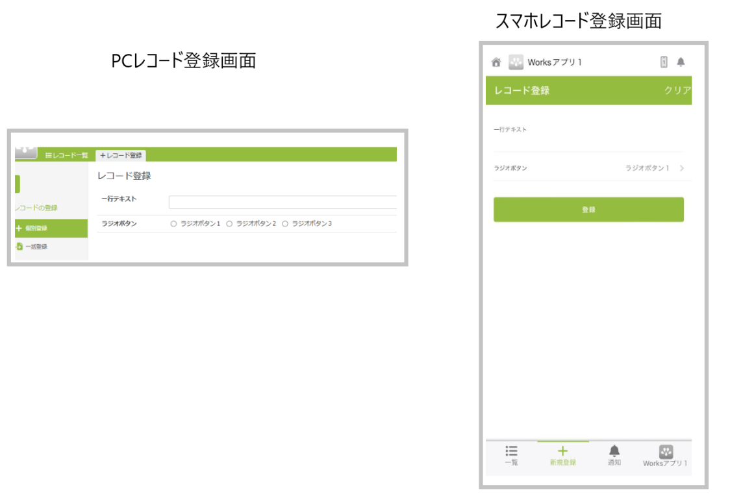Click the badge icon showing 1 in header
The image size is (730, 498).
664,61
